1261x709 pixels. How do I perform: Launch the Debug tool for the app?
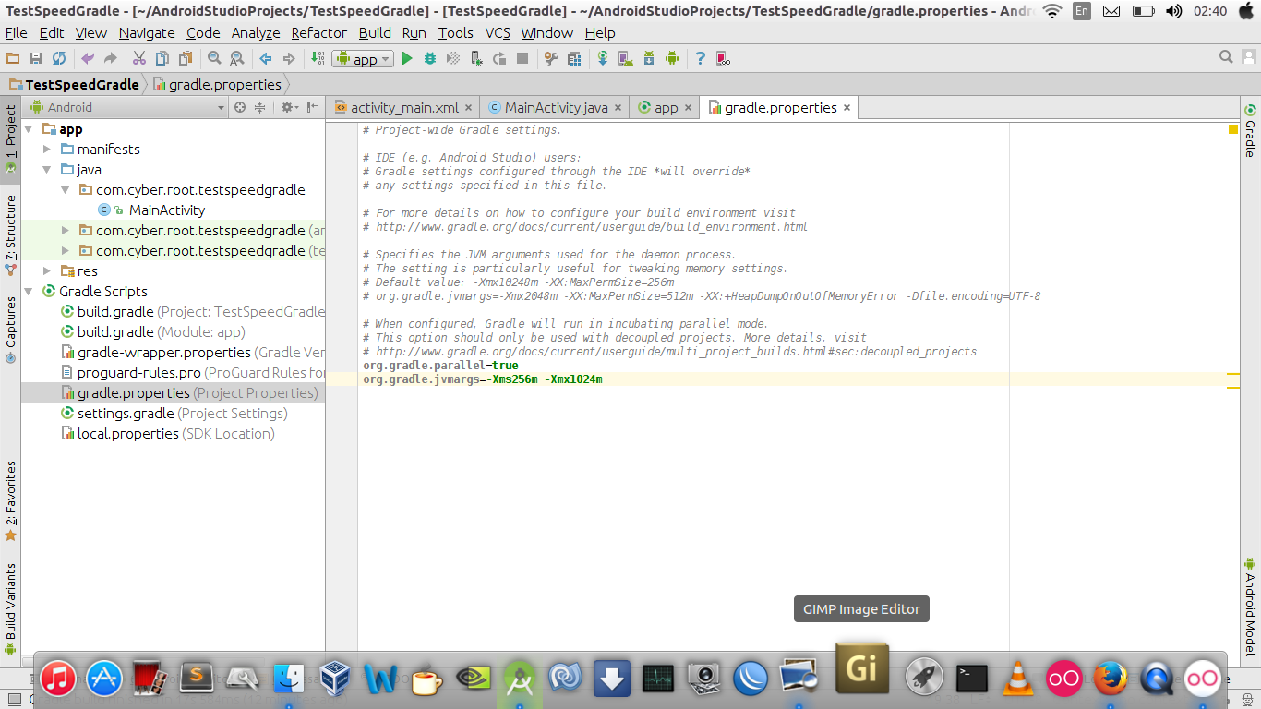pos(430,57)
